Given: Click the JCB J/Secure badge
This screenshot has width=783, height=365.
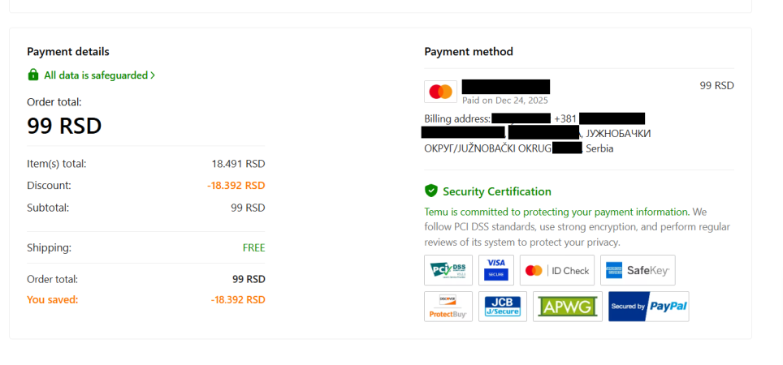Looking at the screenshot, I should [x=503, y=307].
